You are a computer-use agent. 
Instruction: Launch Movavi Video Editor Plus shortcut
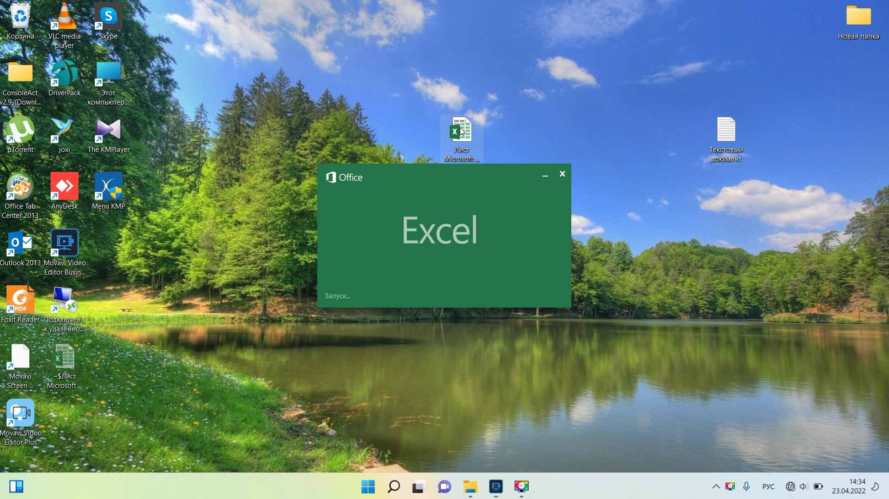(x=20, y=423)
